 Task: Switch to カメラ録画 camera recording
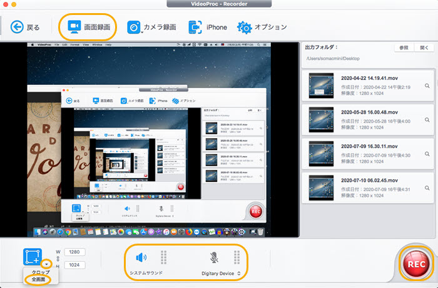(x=151, y=27)
